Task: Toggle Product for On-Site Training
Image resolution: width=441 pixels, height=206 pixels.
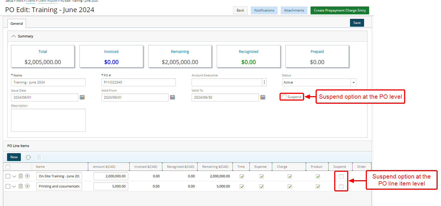Action: tap(318, 176)
